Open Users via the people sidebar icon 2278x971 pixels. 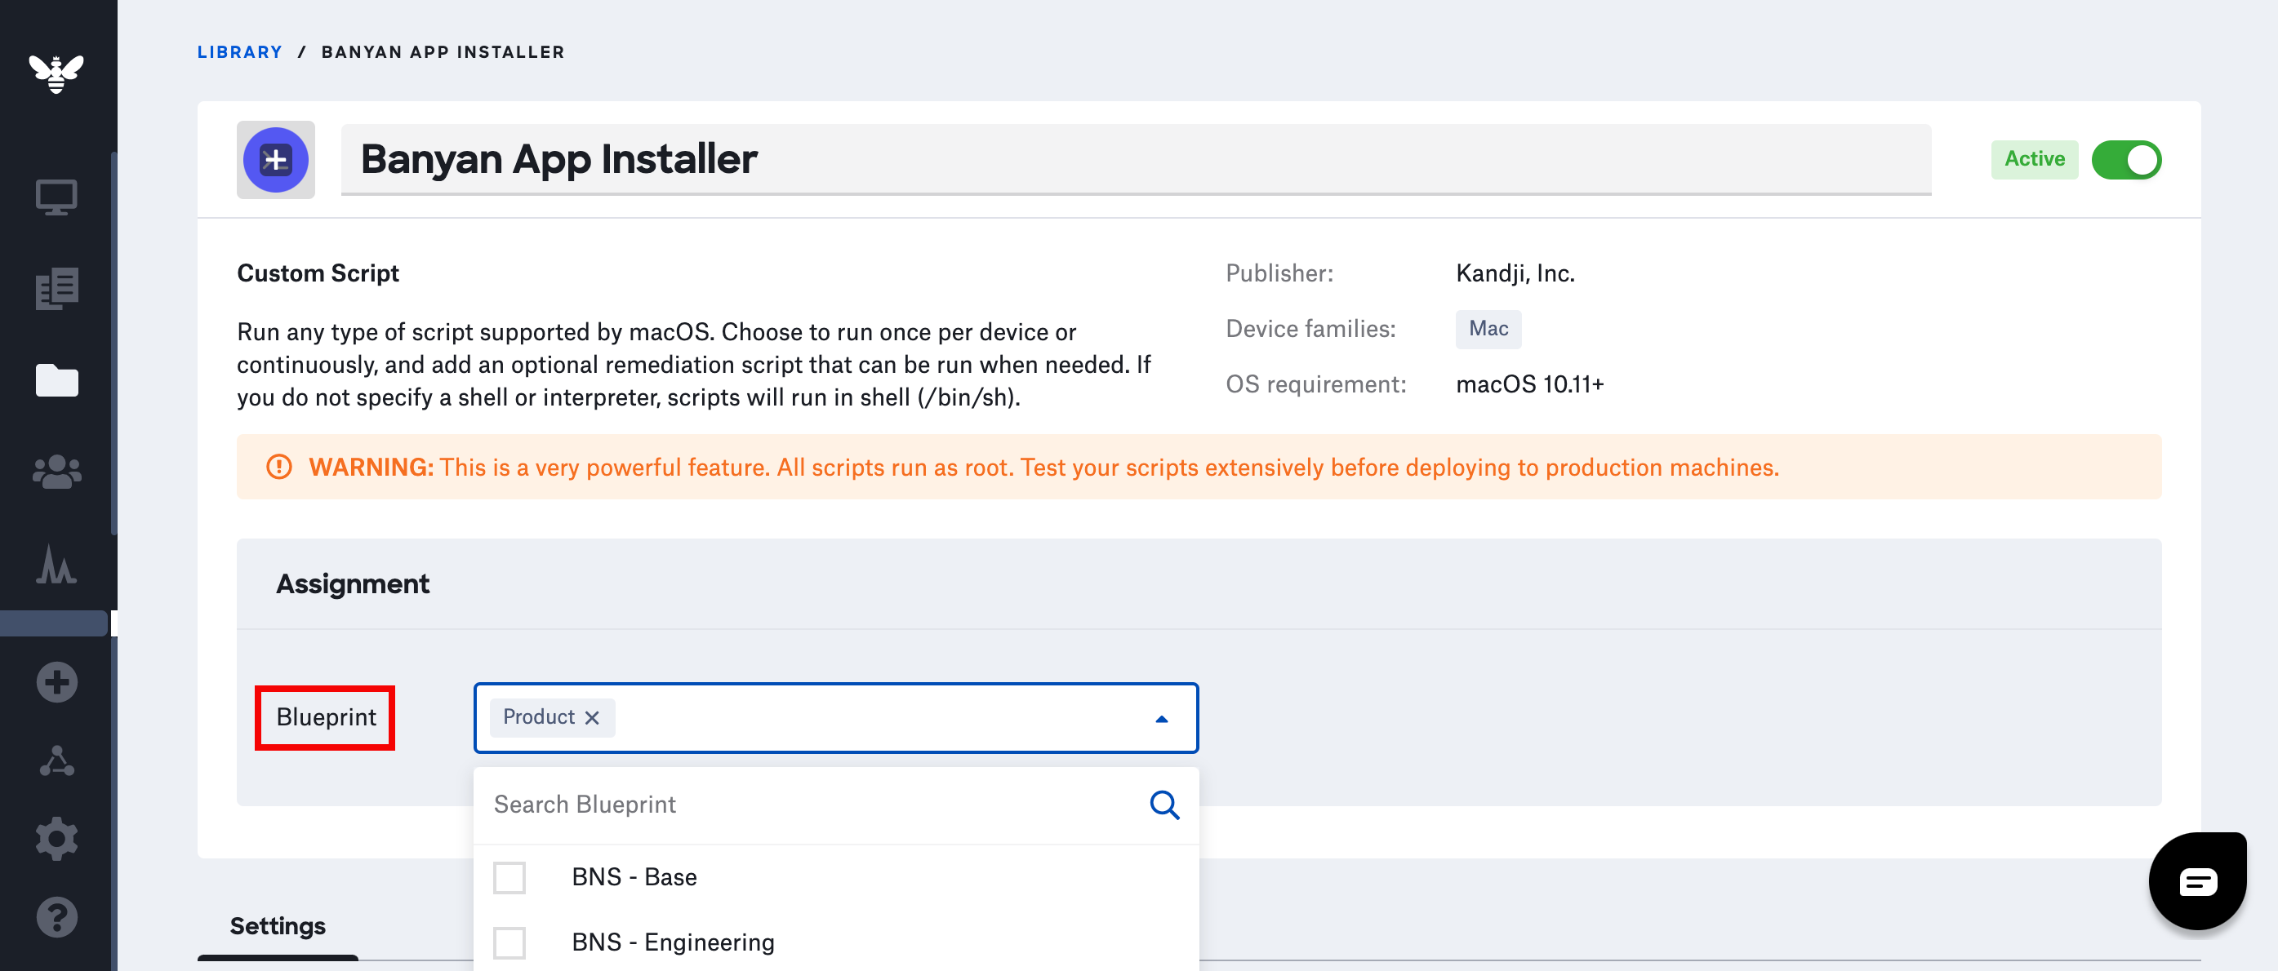pos(56,472)
